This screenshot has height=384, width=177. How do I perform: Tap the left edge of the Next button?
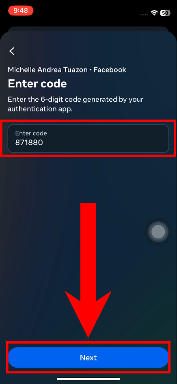(15, 357)
